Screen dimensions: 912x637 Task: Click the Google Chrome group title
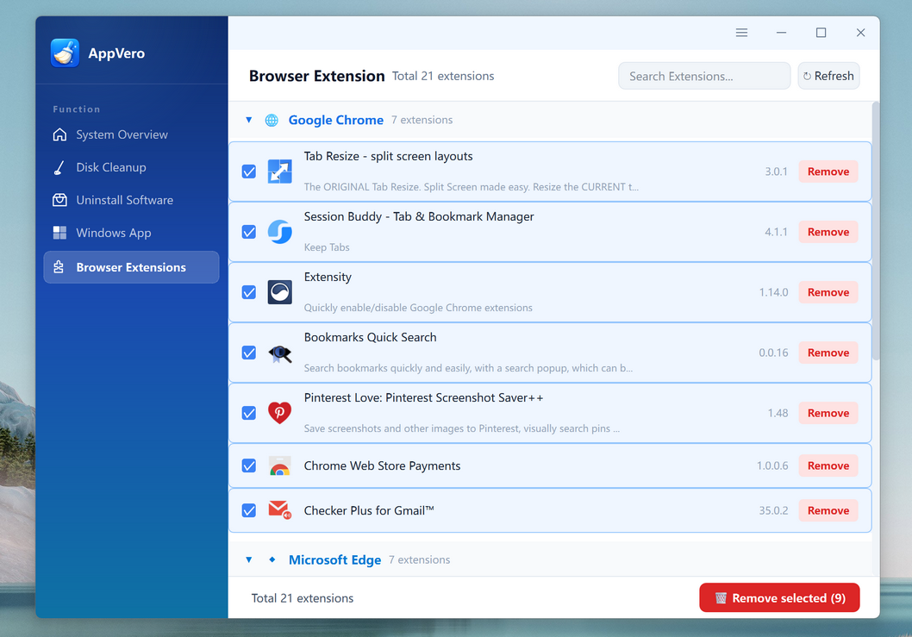tap(335, 120)
